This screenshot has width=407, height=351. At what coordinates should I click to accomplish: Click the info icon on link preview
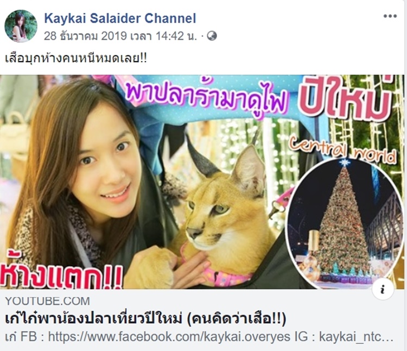[x=383, y=289]
